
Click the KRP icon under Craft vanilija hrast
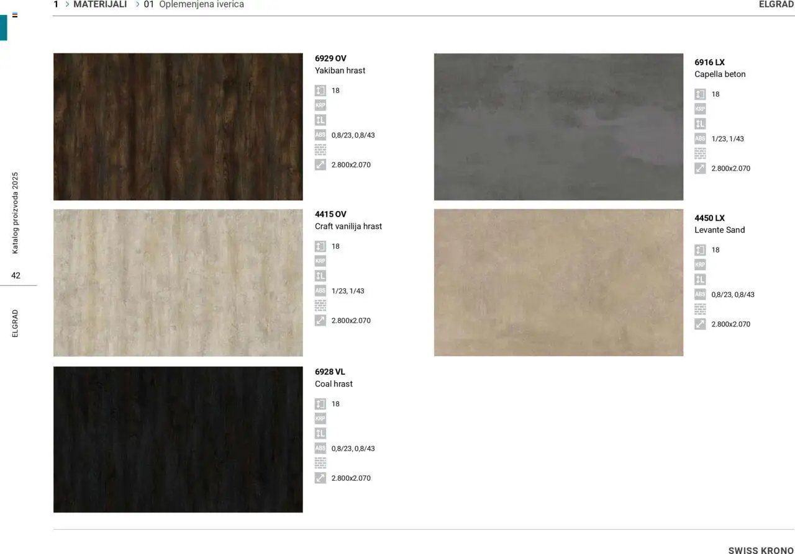[x=320, y=261]
